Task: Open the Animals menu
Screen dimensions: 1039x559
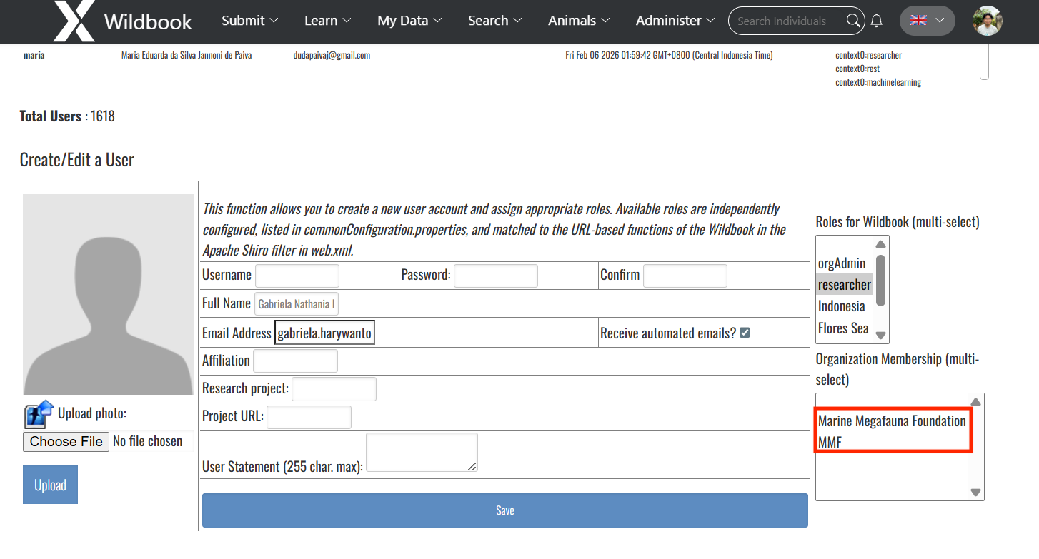Action: click(578, 21)
